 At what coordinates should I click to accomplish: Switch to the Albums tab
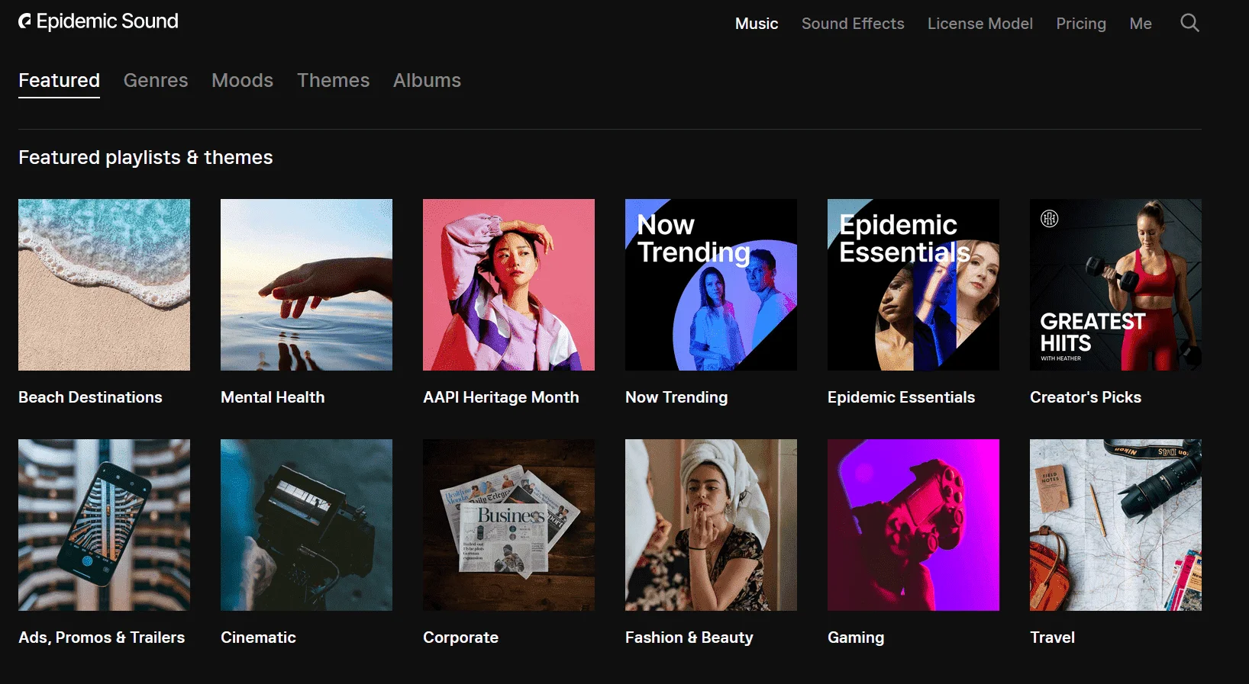pos(427,80)
